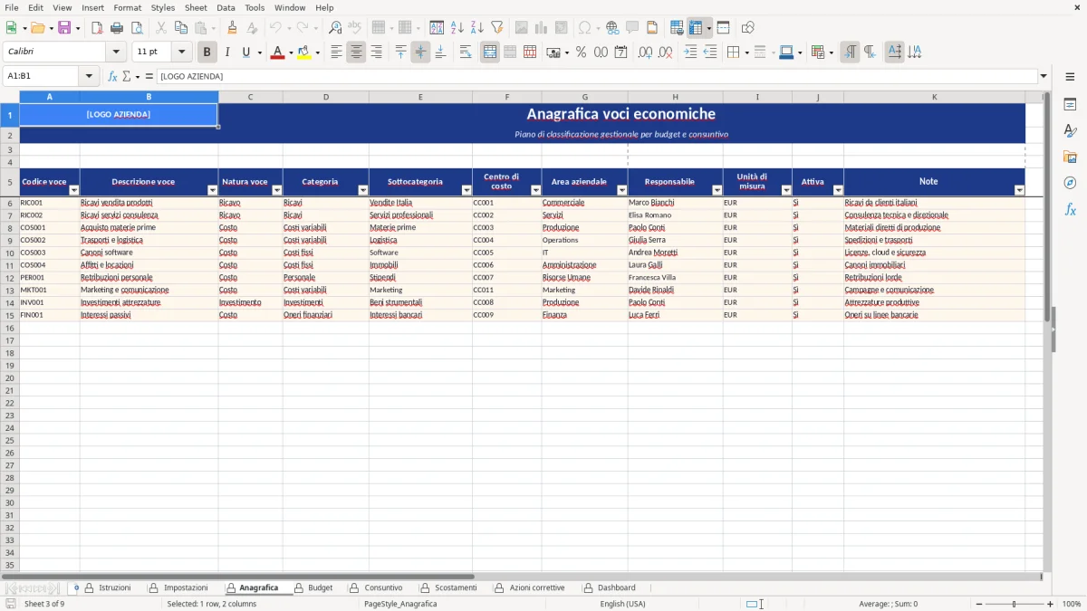The width and height of the screenshot is (1087, 611).
Task: Switch to the Budget sheet tab
Action: [320, 587]
